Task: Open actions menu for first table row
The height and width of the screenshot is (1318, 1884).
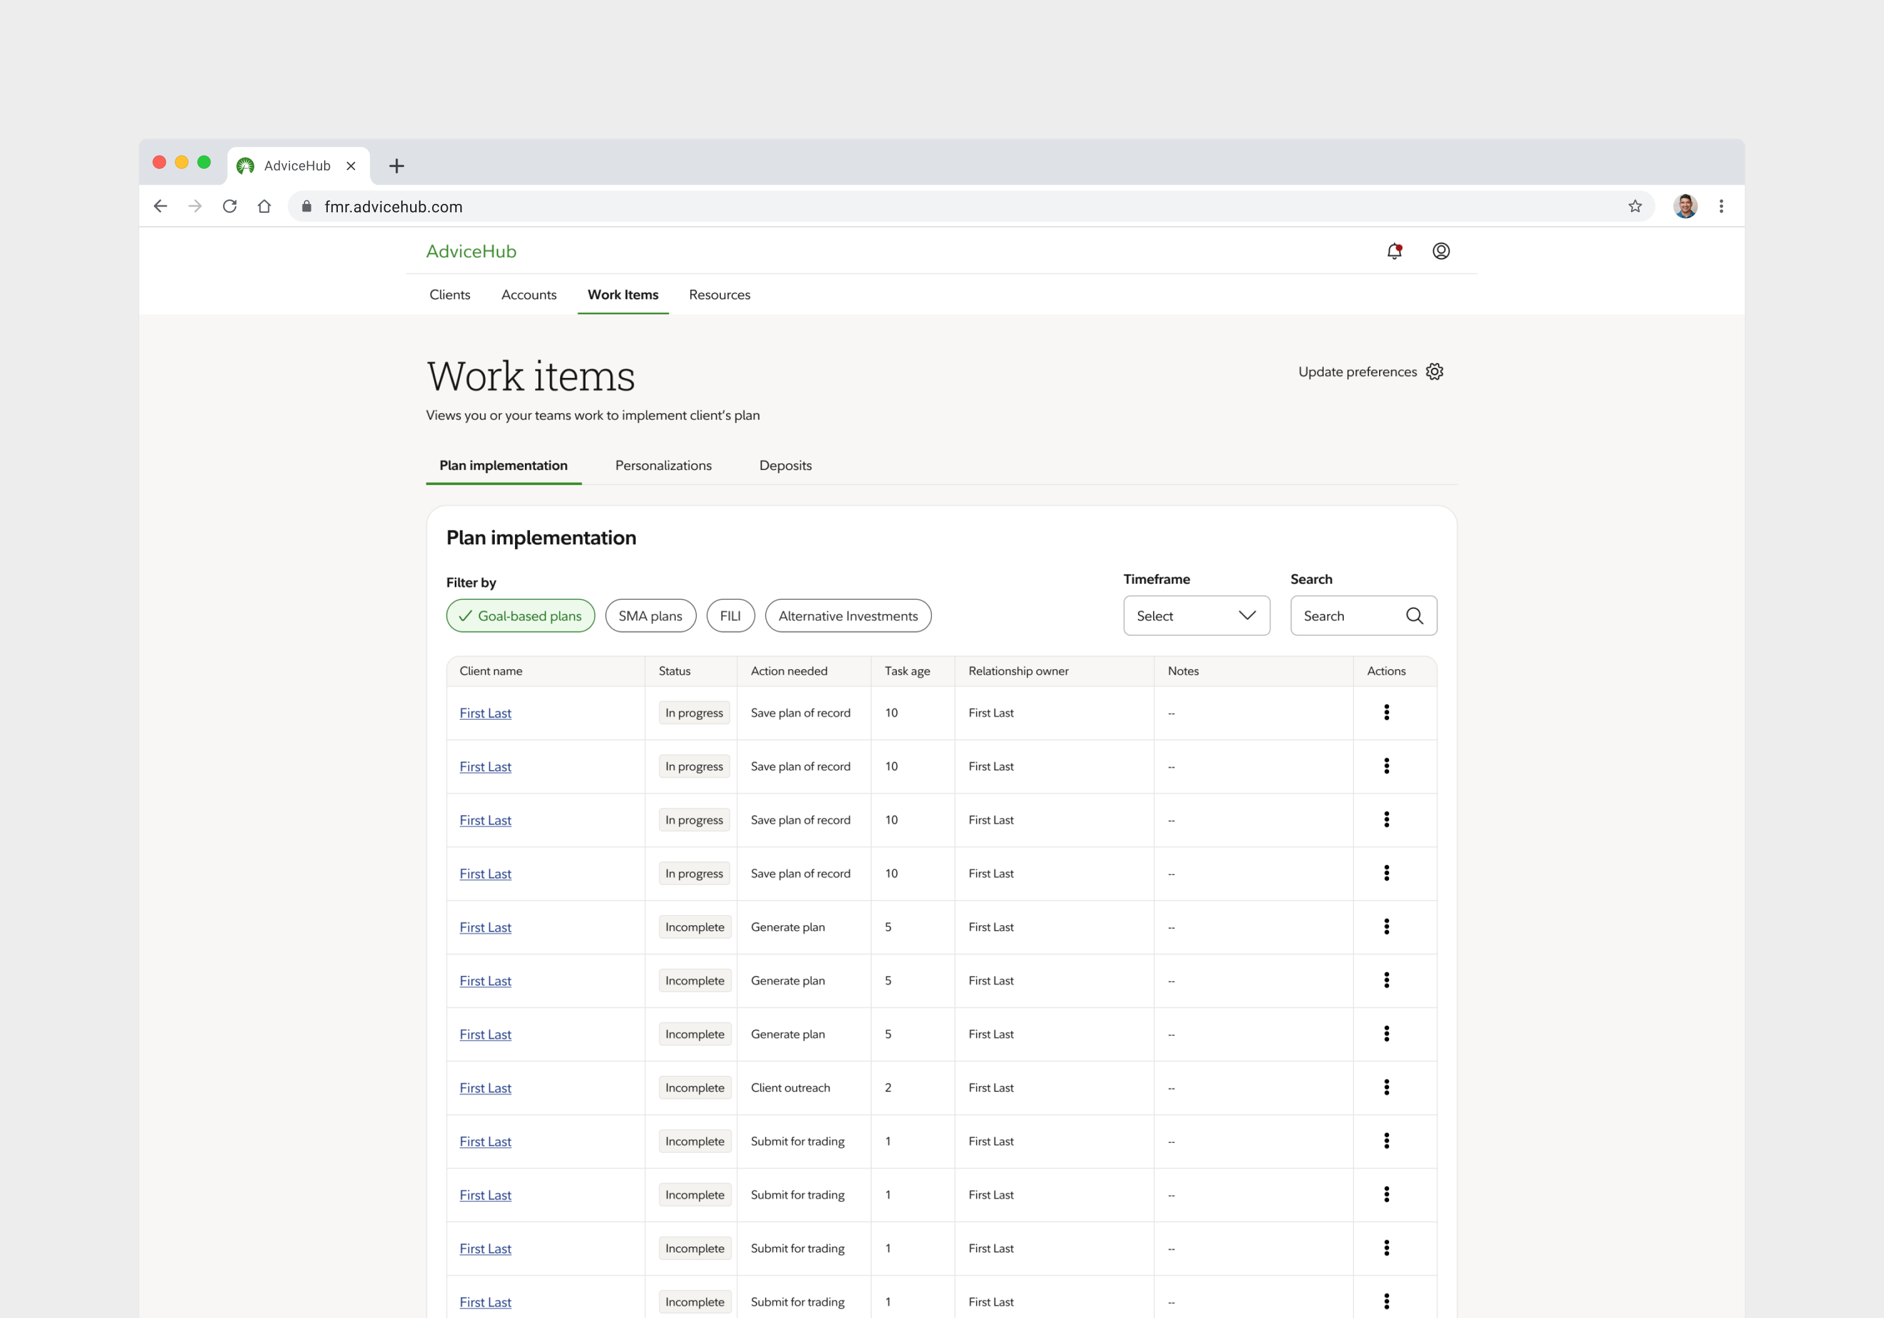Action: (x=1386, y=713)
